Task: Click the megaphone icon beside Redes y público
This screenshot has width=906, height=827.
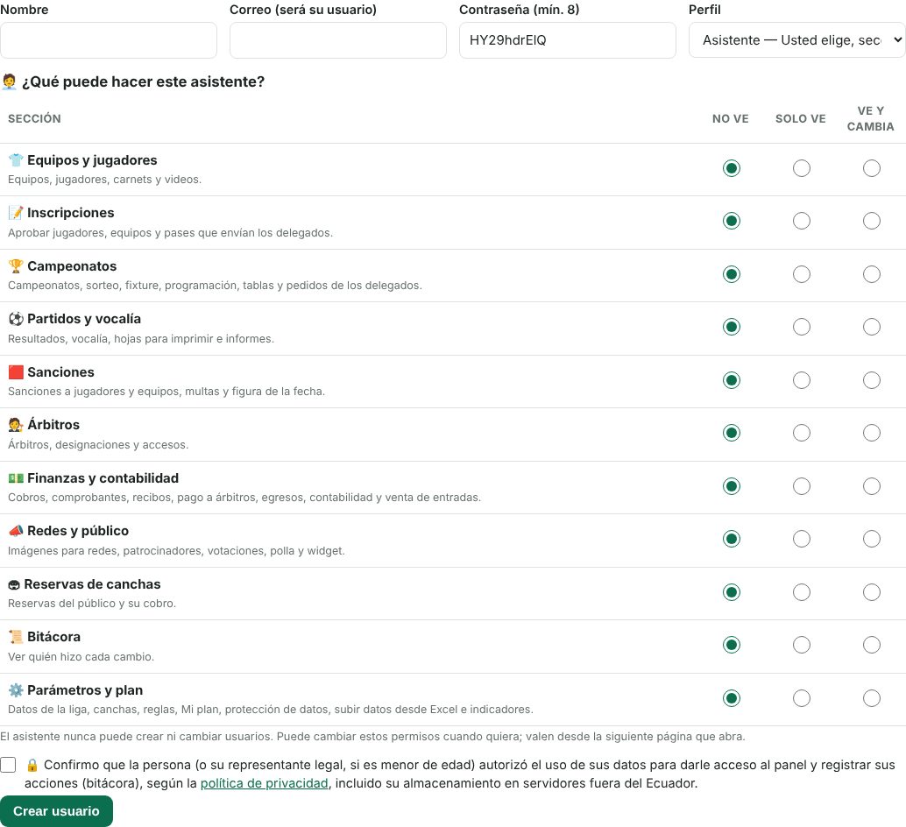Action: pyautogui.click(x=16, y=531)
